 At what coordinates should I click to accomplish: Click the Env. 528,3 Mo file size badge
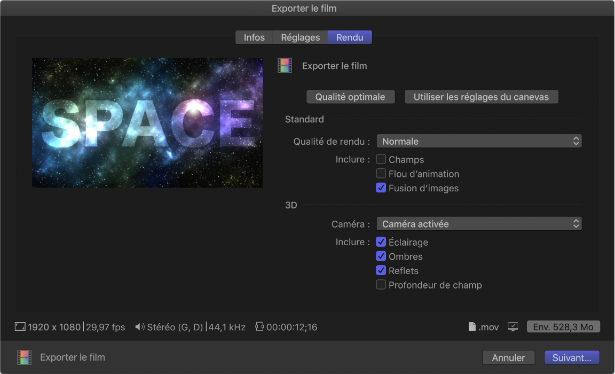(x=563, y=326)
